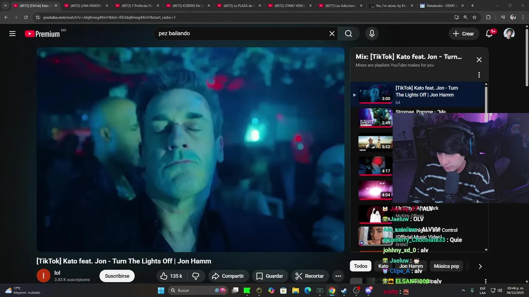
Task: Click the Crear button
Action: (463, 33)
